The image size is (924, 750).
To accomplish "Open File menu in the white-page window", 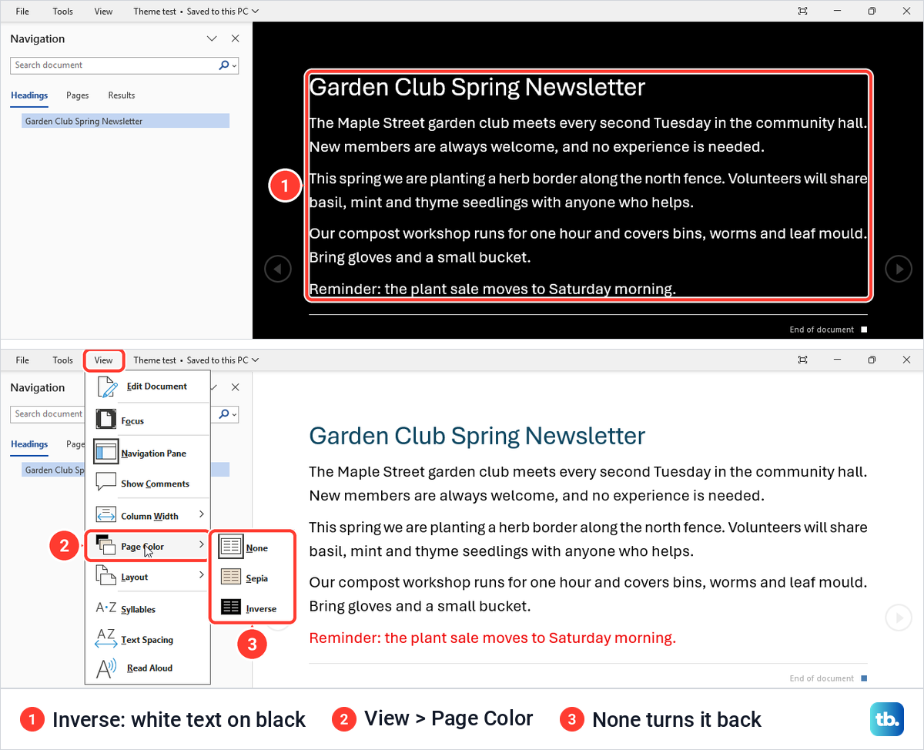I will pos(22,360).
